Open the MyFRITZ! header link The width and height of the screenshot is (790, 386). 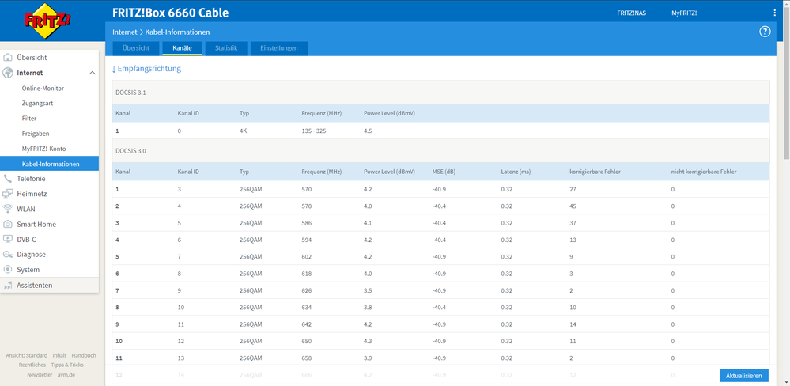684,13
